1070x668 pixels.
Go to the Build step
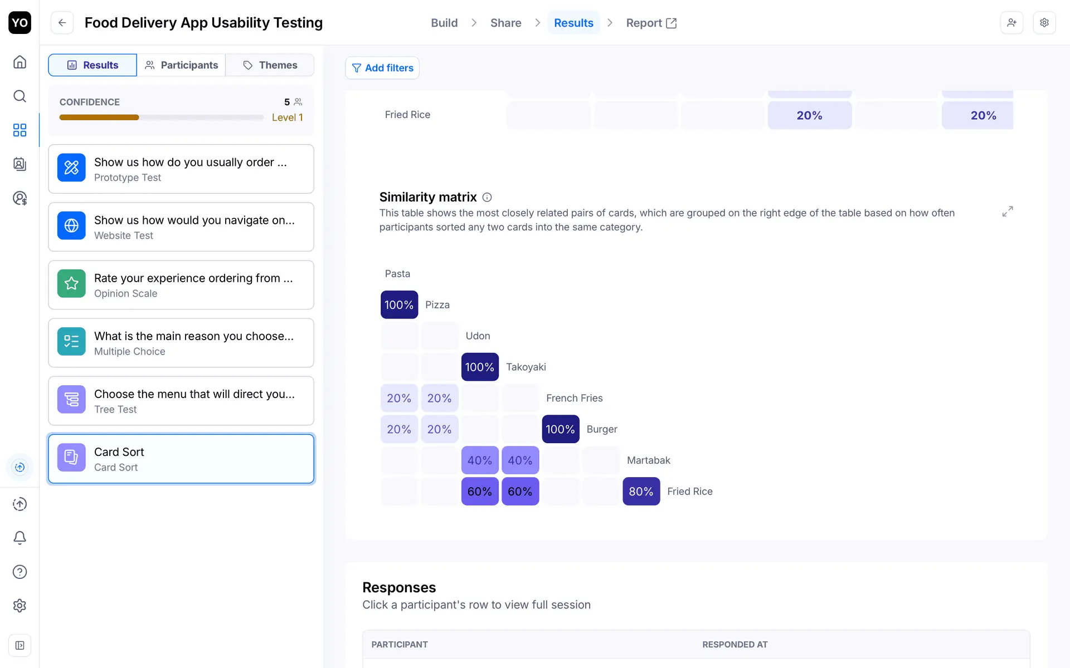coord(444,23)
